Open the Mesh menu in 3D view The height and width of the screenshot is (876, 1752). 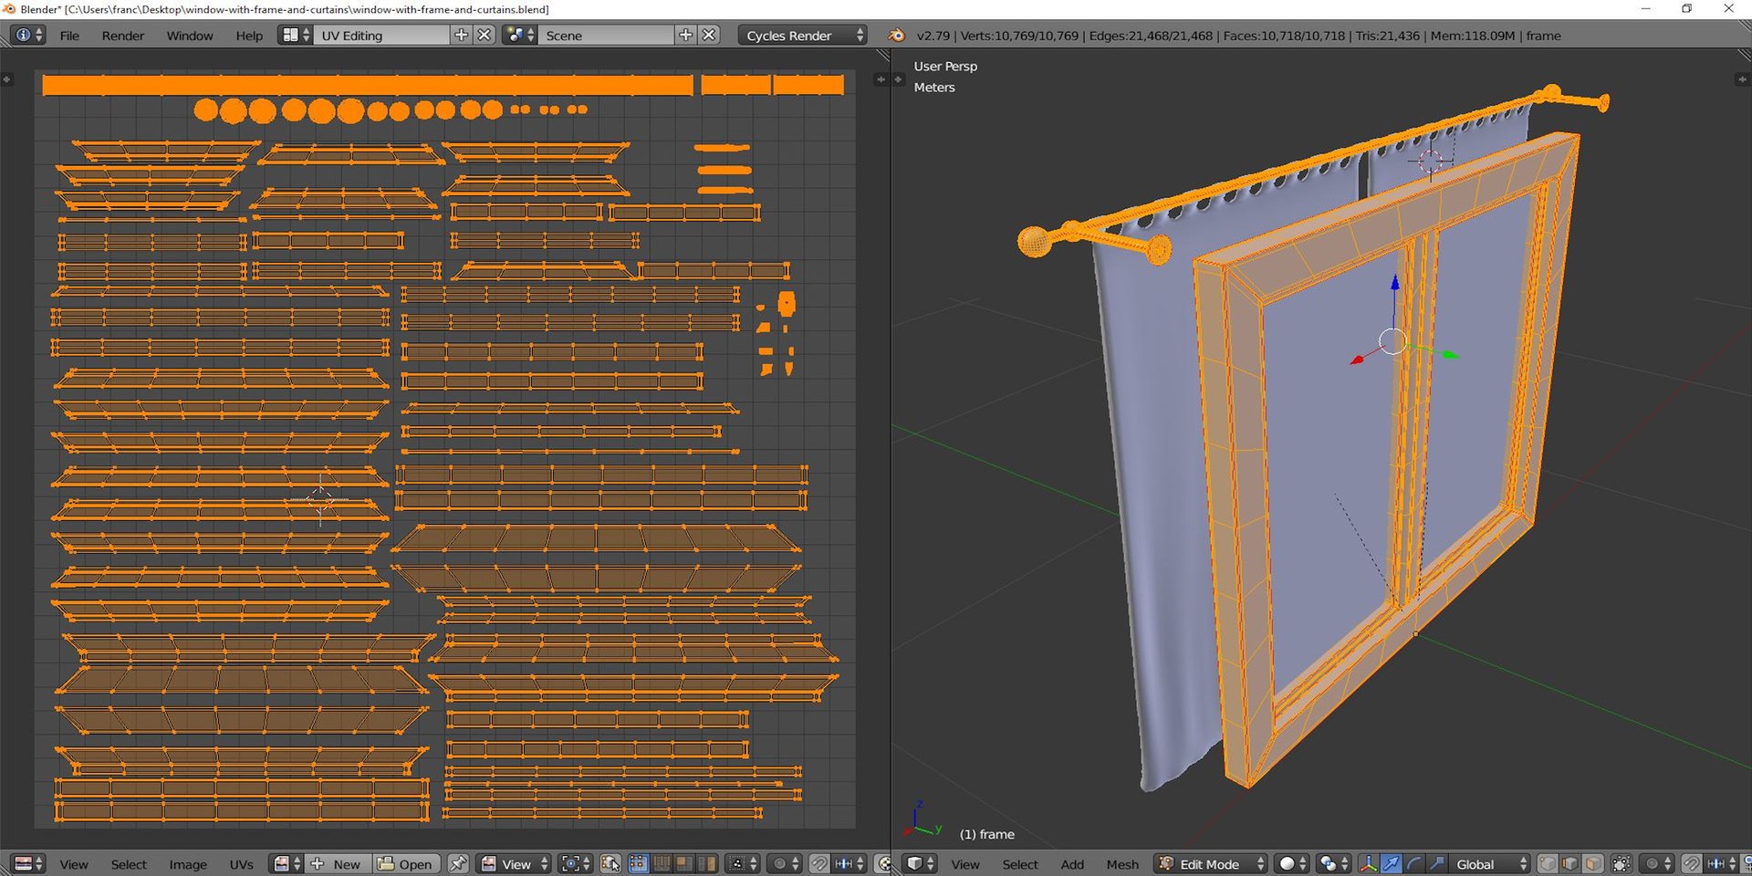pos(1122,864)
